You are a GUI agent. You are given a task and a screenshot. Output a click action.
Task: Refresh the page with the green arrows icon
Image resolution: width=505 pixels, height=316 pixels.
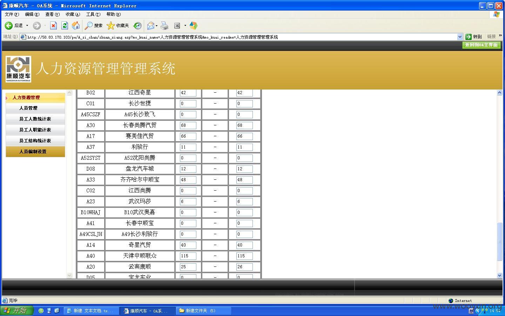(65, 26)
